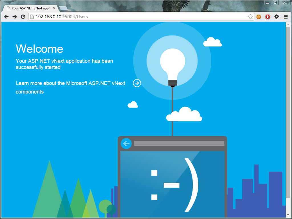
Task: Open the red stop-hand adblock extension
Action: [267, 17]
